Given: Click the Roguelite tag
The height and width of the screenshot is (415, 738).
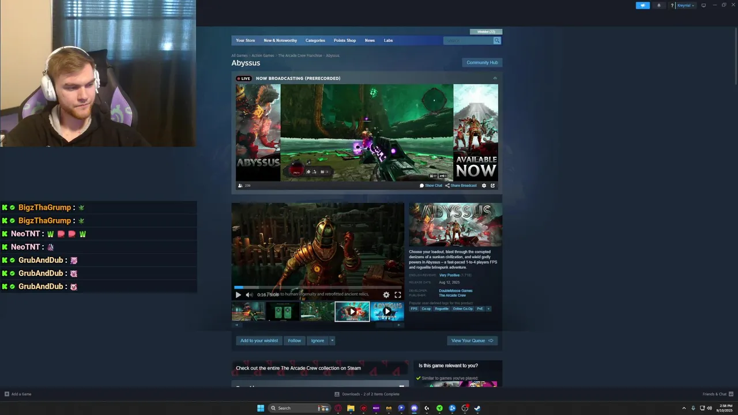Looking at the screenshot, I should (442, 309).
